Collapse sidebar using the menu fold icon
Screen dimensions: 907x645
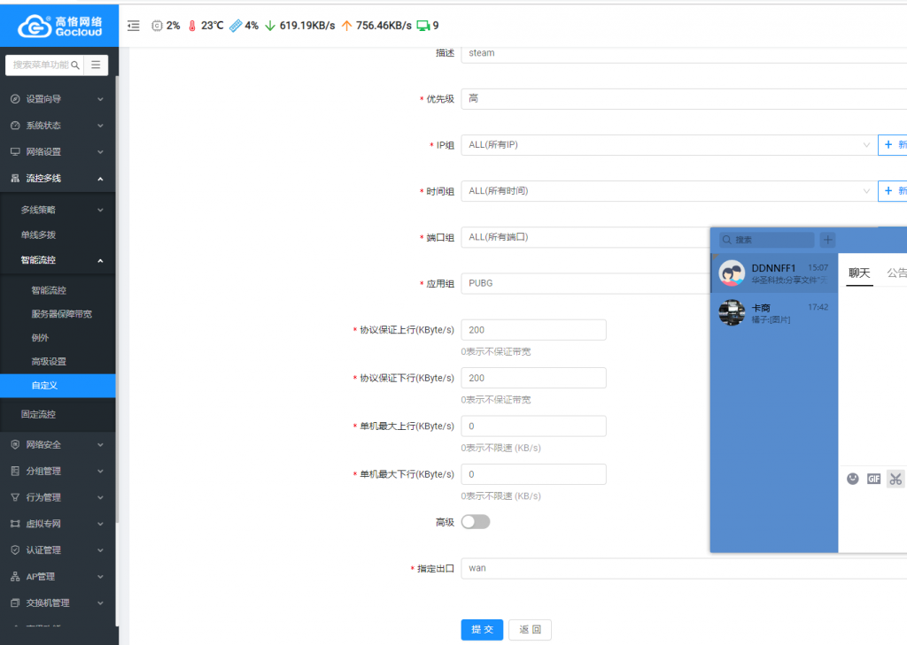tap(134, 26)
